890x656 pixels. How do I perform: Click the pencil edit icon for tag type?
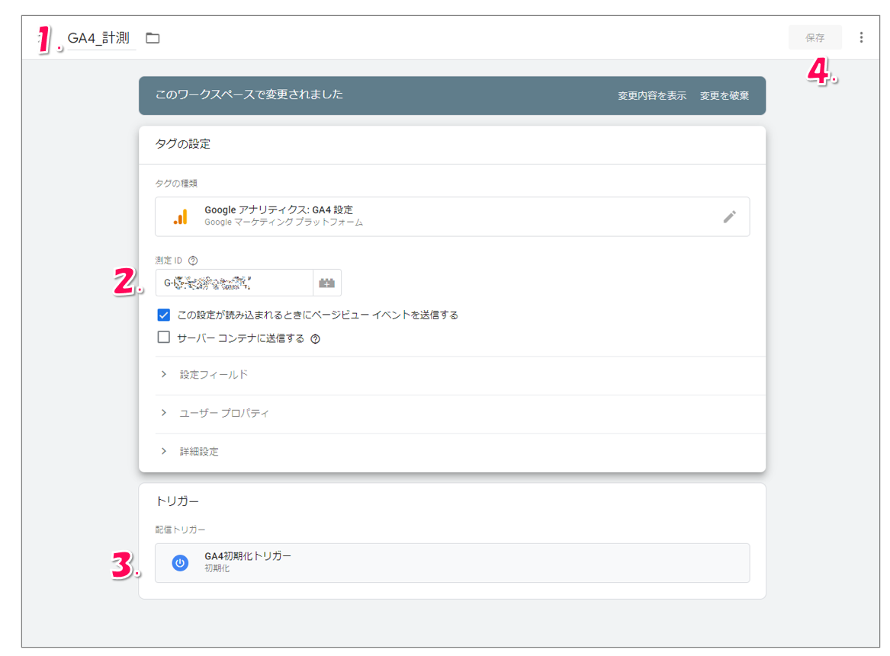pyautogui.click(x=729, y=217)
